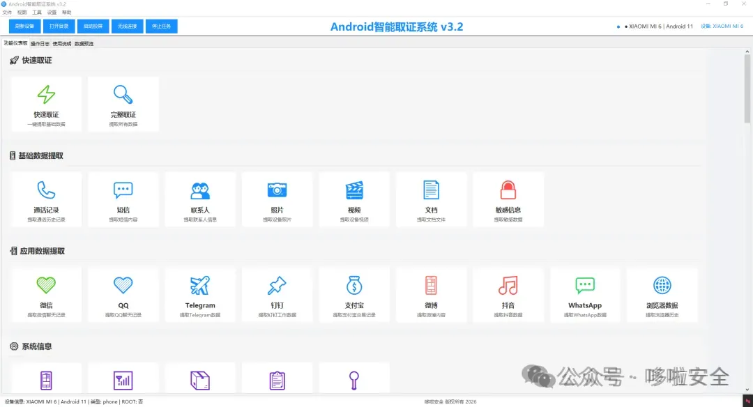
Task: Open the QQ chat extraction card
Action: (x=123, y=295)
